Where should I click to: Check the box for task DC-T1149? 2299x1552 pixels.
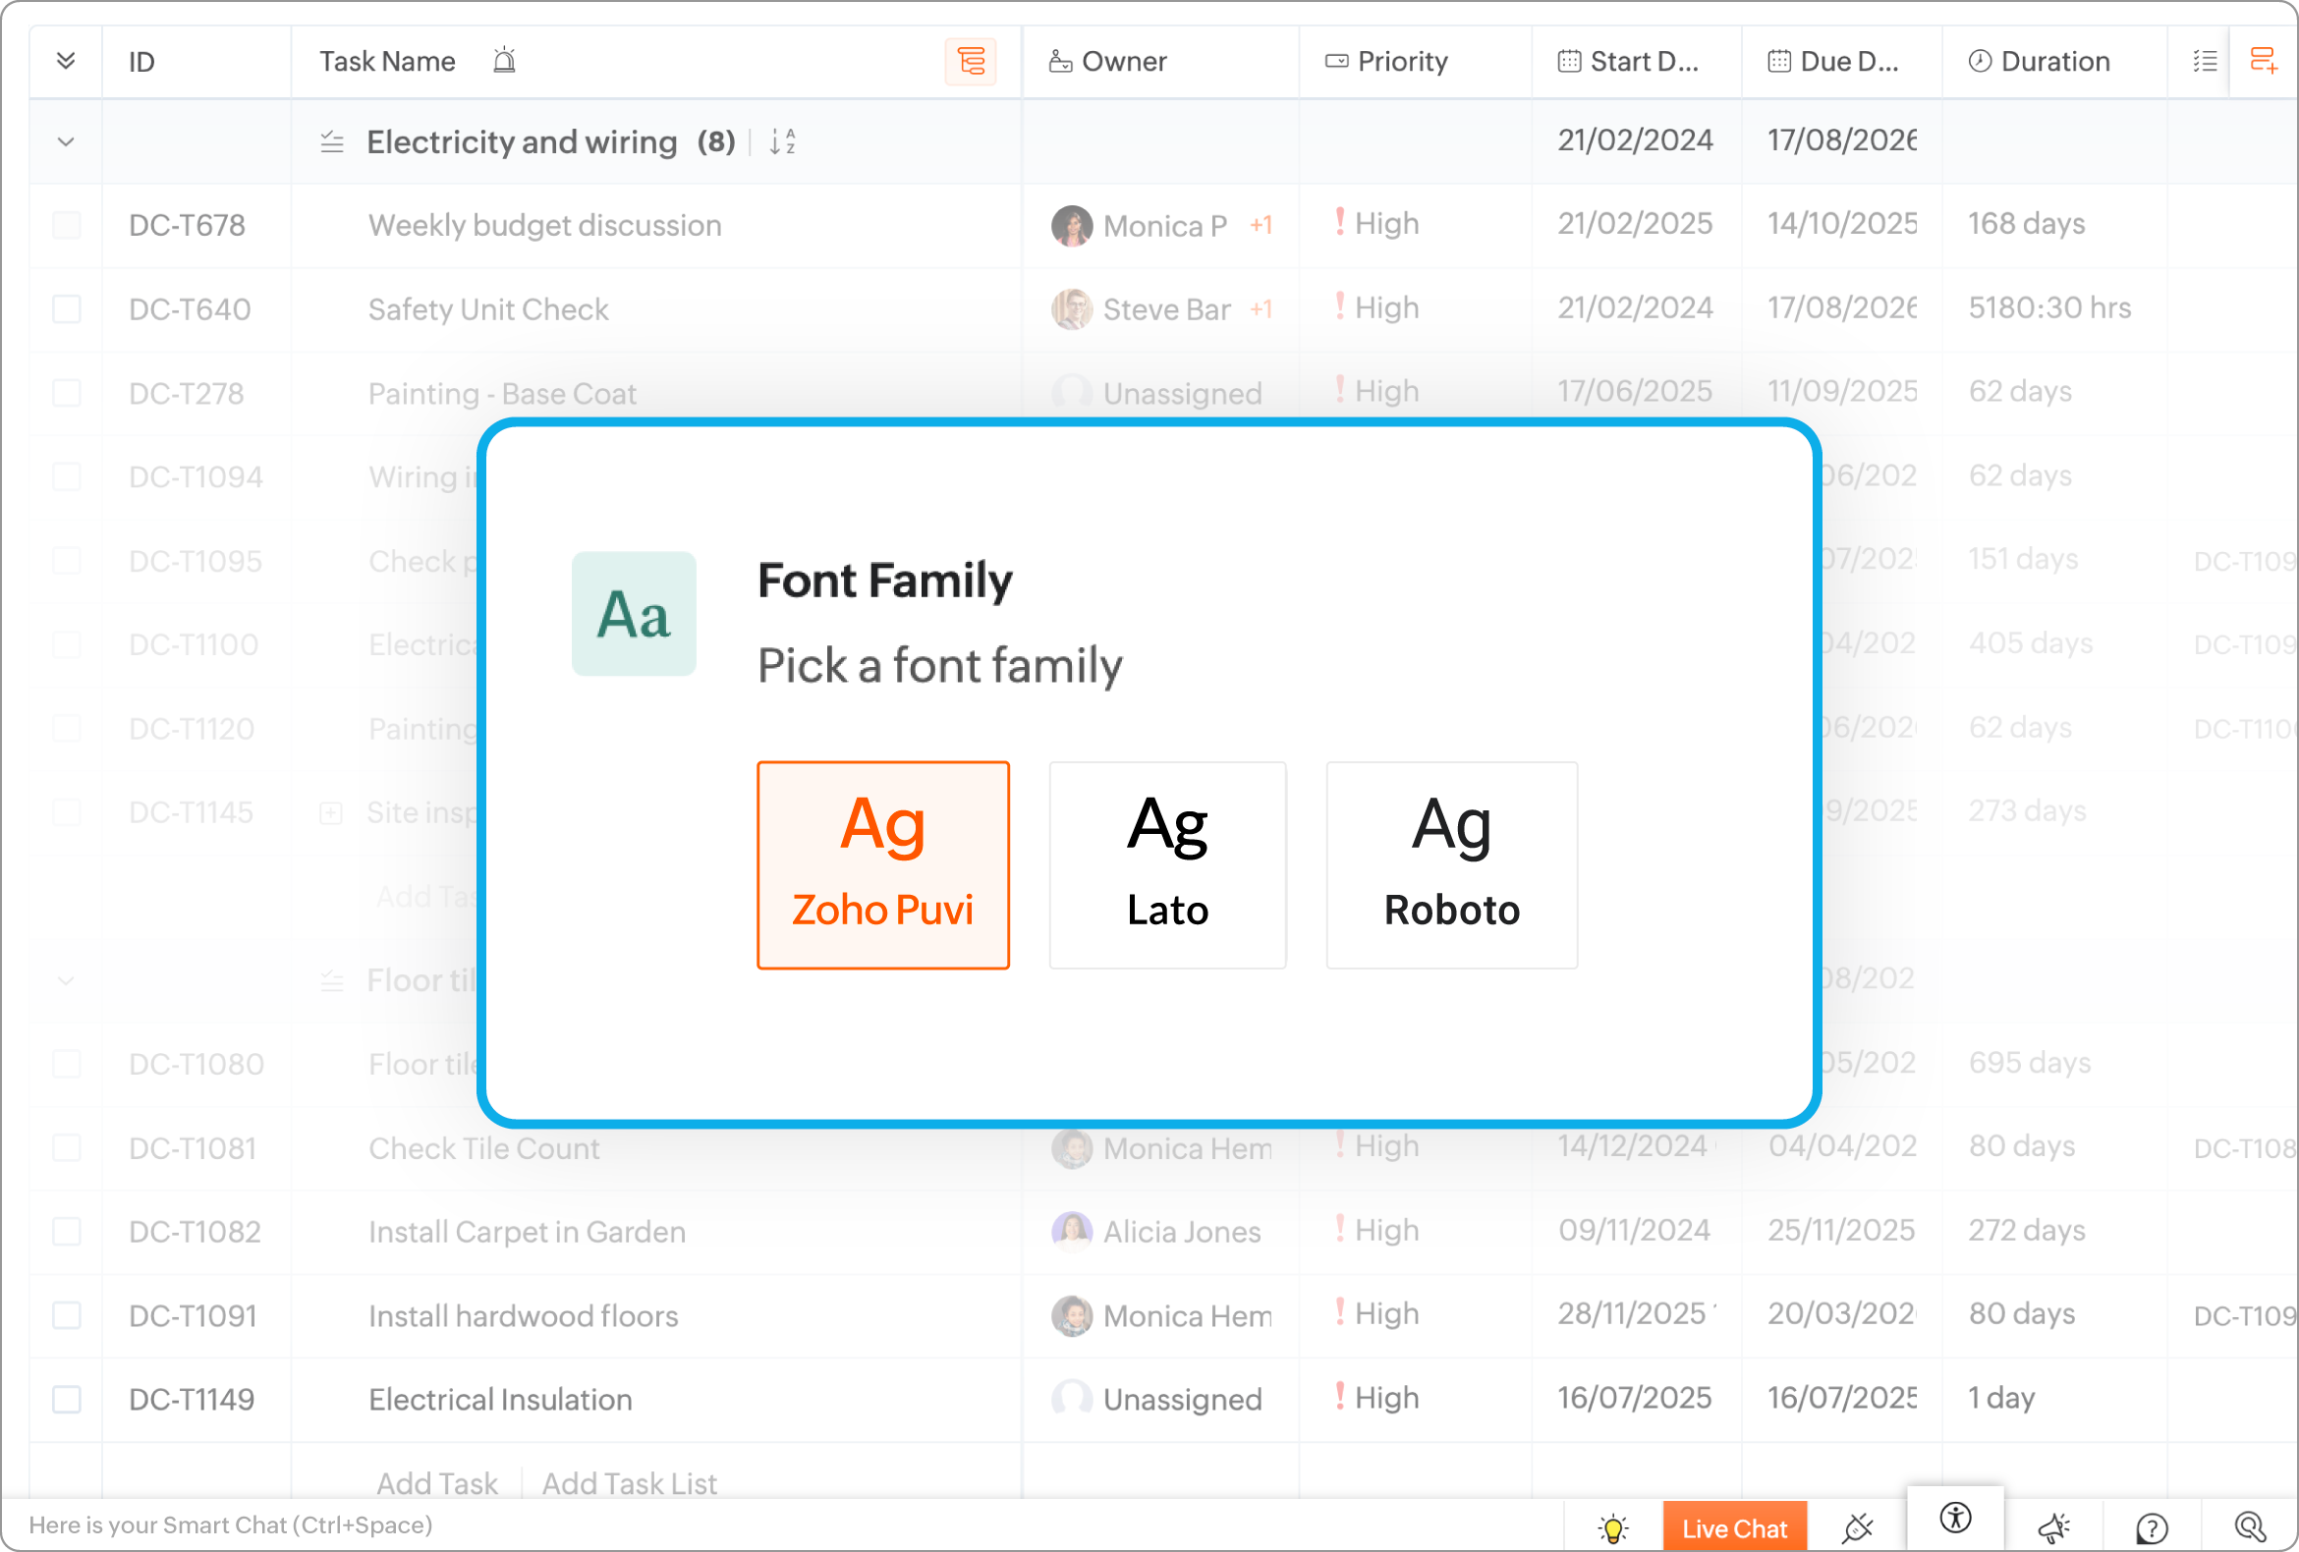(x=66, y=1400)
